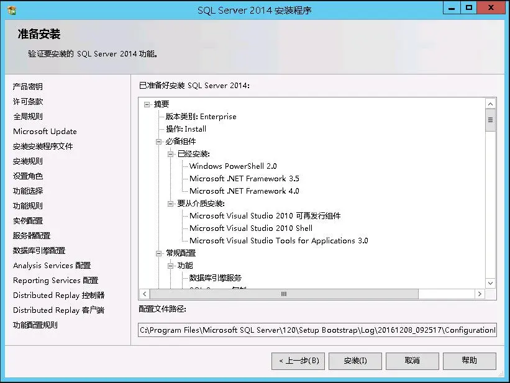Select Microsoft .NET Framework 4.0 entry
Viewport: 510px width, 383px height.
244,191
